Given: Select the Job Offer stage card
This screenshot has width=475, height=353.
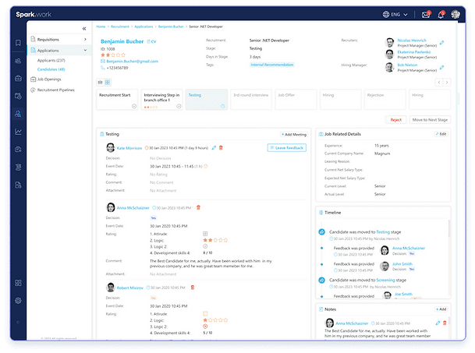Looking at the screenshot, I should tap(296, 99).
